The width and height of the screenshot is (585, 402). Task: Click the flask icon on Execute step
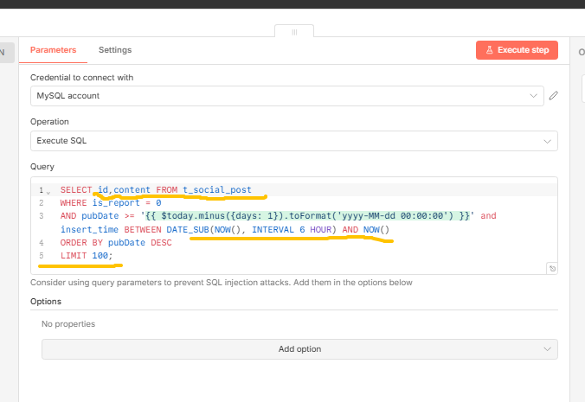coord(488,50)
